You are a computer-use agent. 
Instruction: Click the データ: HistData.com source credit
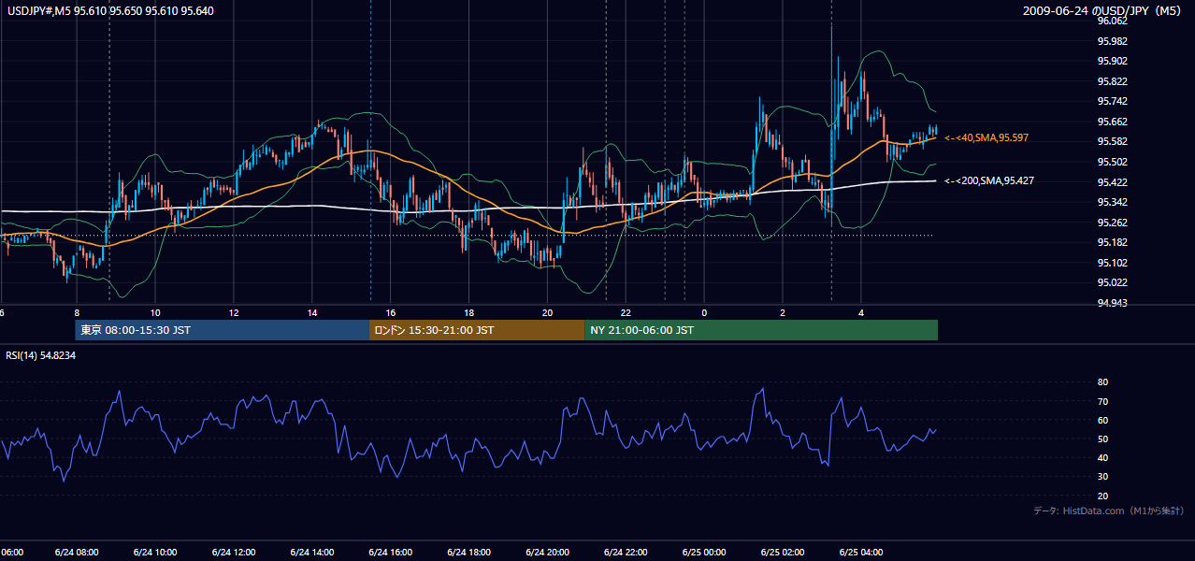(1108, 511)
